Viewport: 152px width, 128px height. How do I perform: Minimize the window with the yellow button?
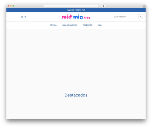coord(11,6)
